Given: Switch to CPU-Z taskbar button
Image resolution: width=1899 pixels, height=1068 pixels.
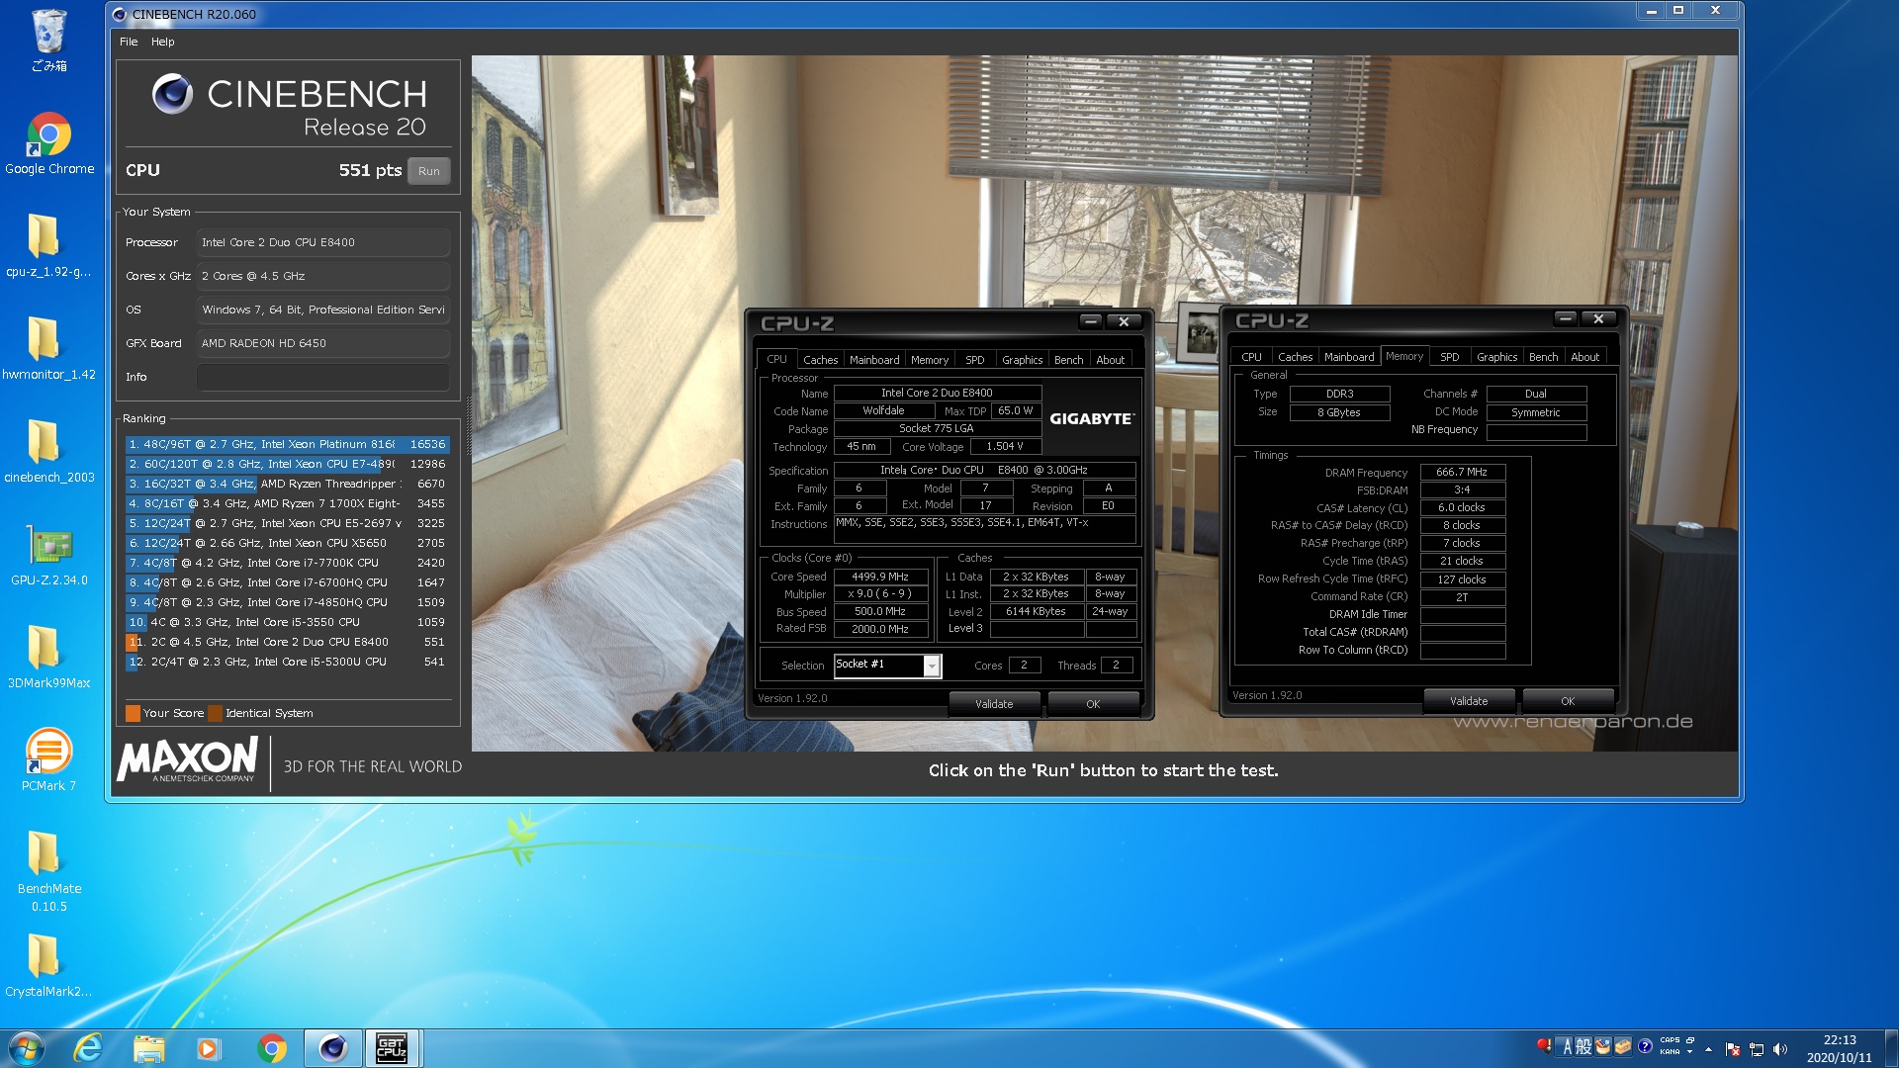Looking at the screenshot, I should [393, 1048].
